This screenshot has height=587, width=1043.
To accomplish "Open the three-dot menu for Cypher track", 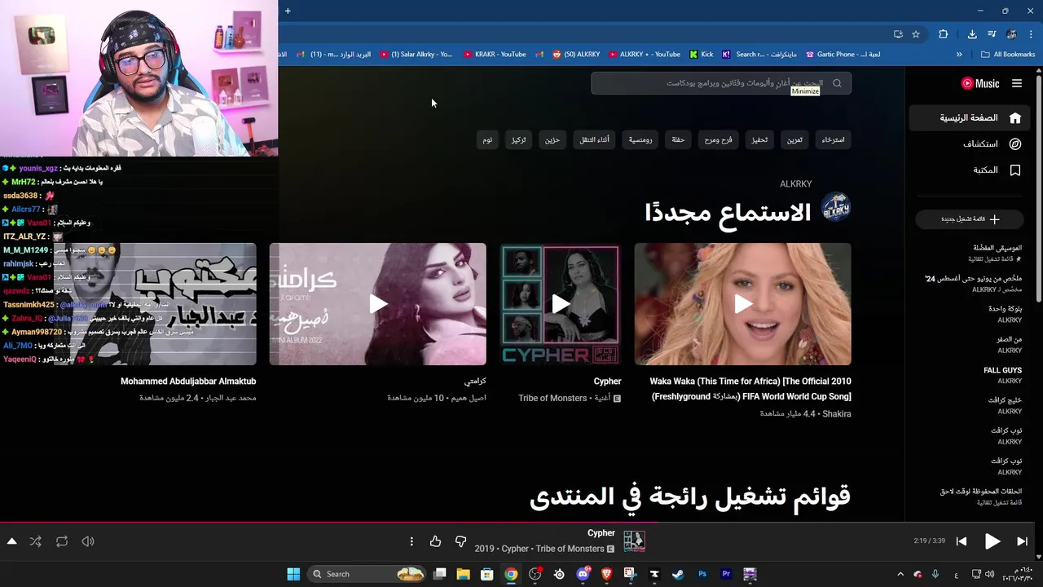I will (x=411, y=541).
